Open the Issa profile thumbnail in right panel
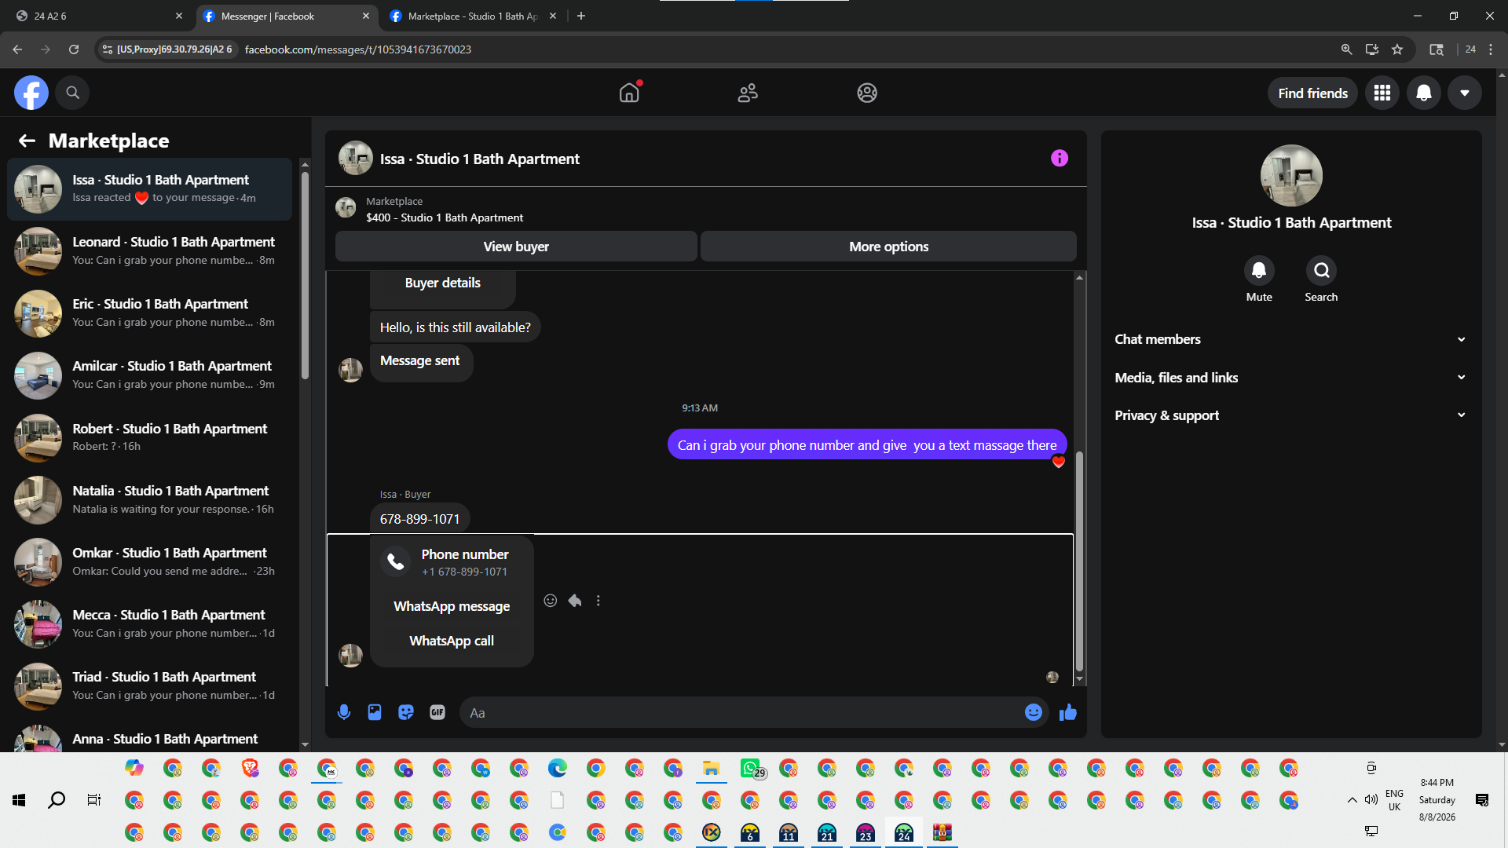 1291,176
